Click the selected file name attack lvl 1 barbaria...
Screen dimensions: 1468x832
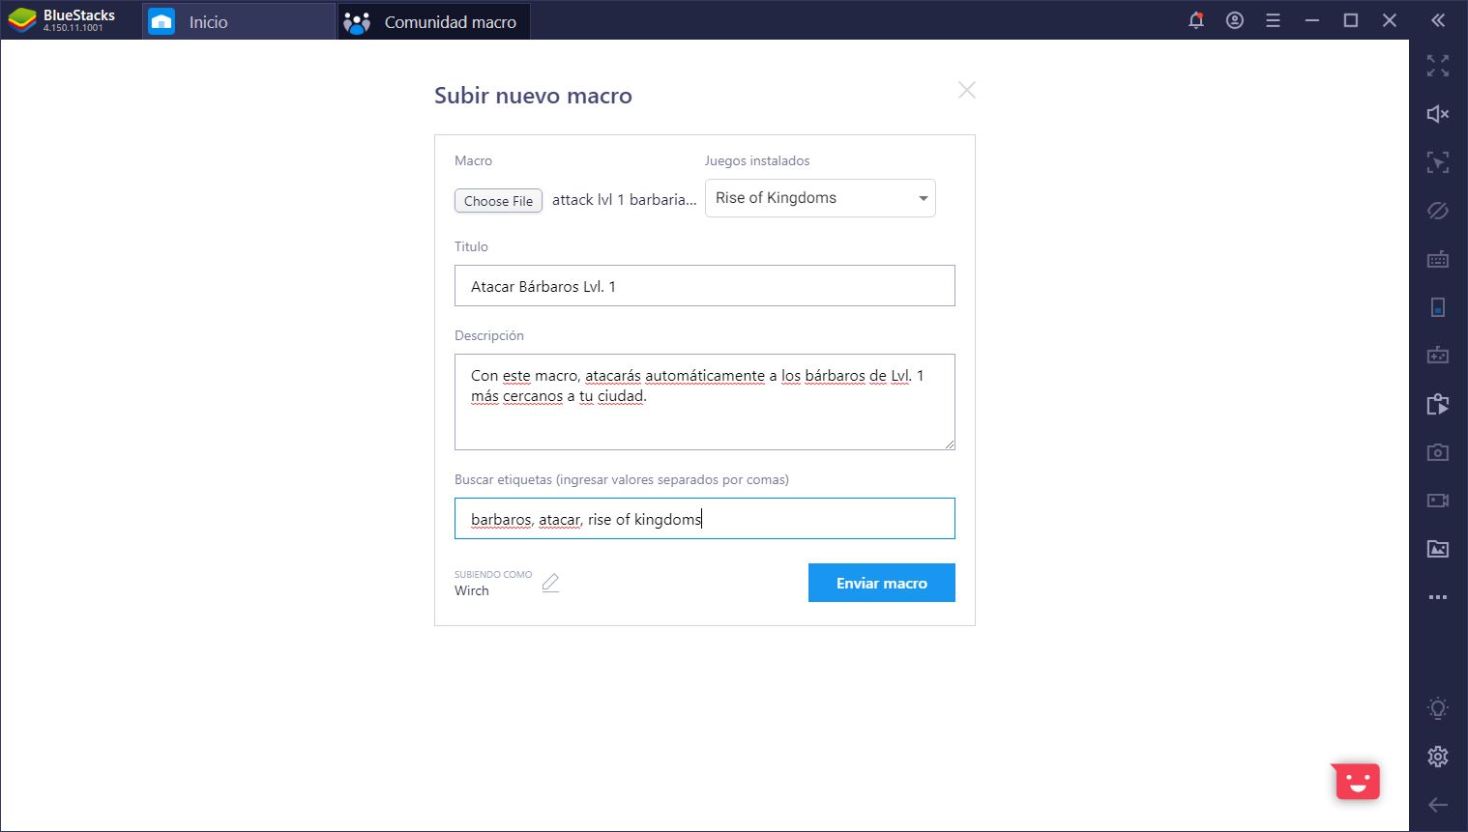tap(624, 200)
